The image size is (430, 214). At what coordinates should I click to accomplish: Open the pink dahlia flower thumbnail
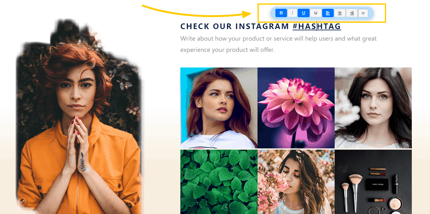(296, 108)
